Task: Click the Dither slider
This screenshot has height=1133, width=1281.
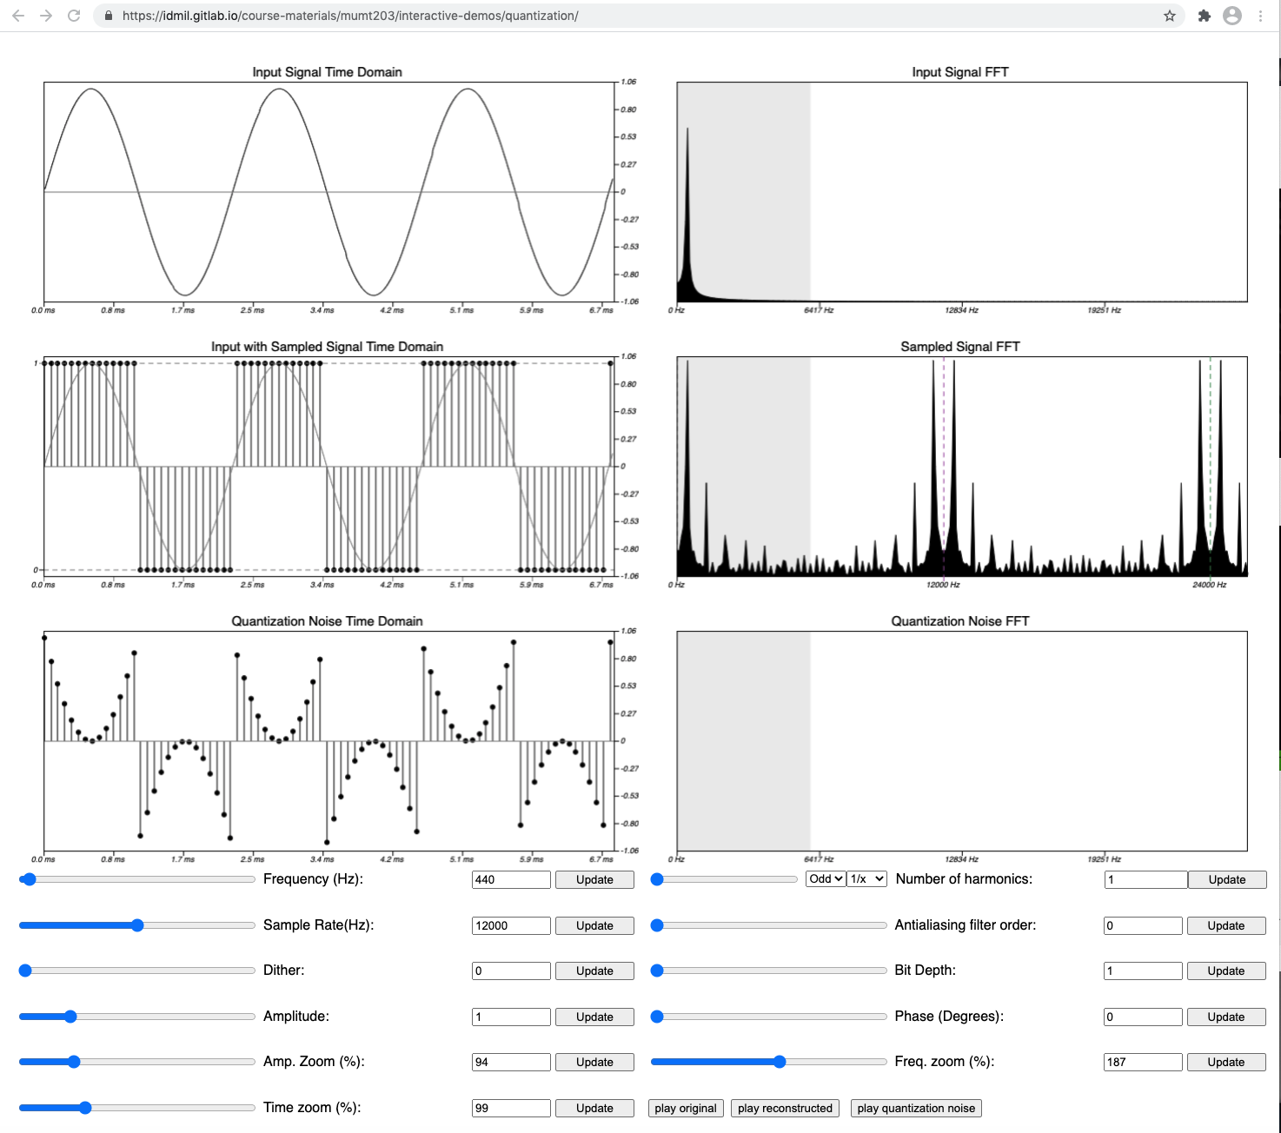Action: [x=137, y=971]
